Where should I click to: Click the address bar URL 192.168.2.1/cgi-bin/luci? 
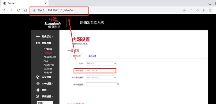tap(61, 10)
